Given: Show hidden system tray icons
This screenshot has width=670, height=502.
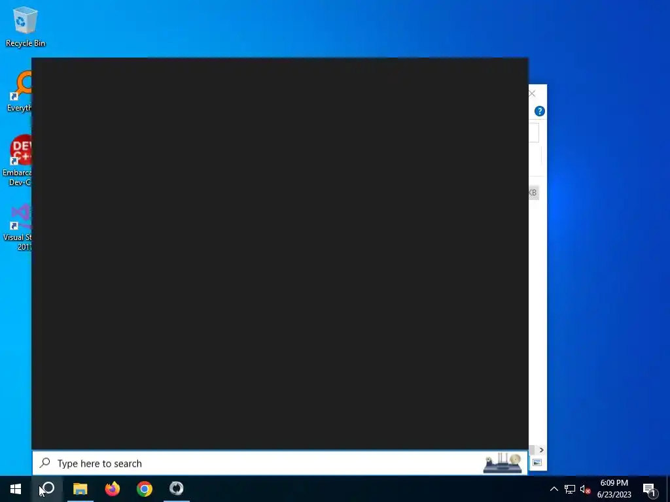Looking at the screenshot, I should pyautogui.click(x=554, y=489).
